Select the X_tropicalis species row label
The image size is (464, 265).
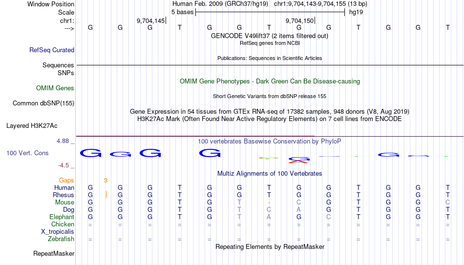click(x=58, y=232)
